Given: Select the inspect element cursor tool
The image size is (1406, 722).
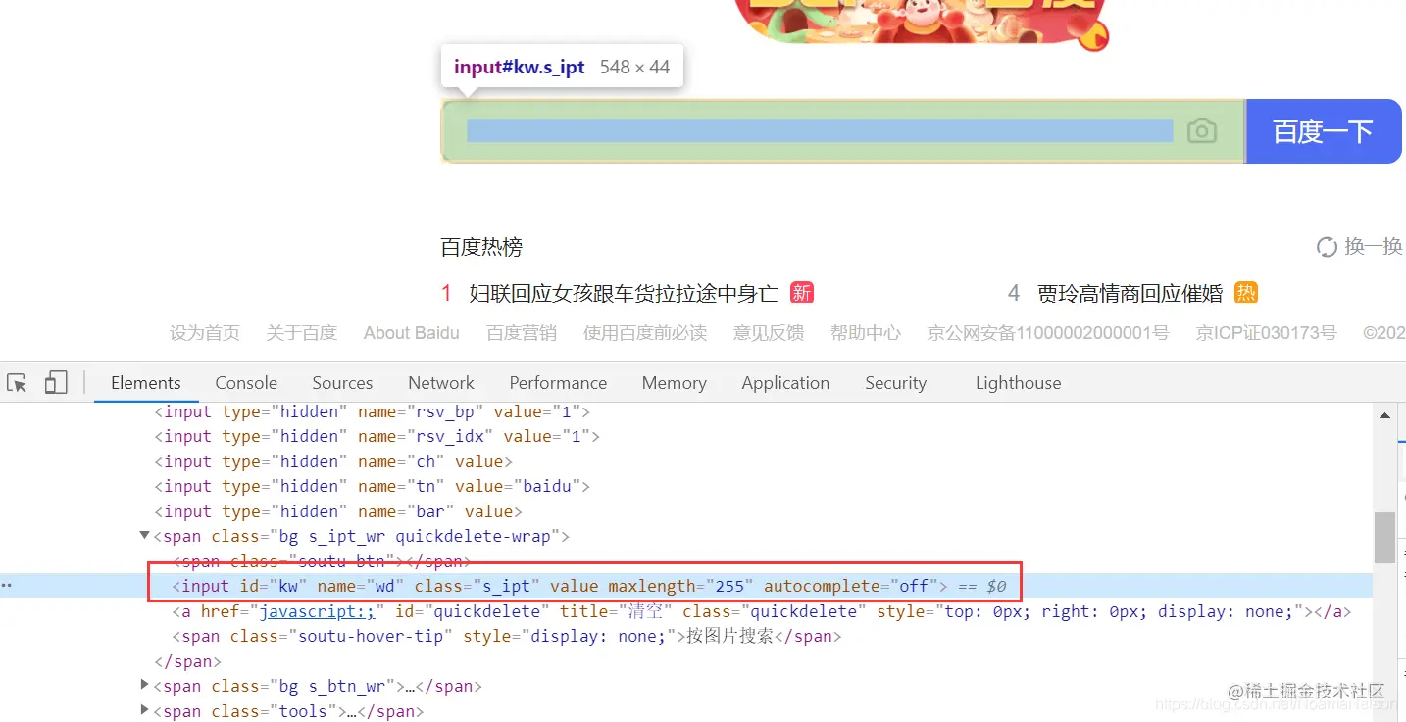Looking at the screenshot, I should pyautogui.click(x=16, y=382).
